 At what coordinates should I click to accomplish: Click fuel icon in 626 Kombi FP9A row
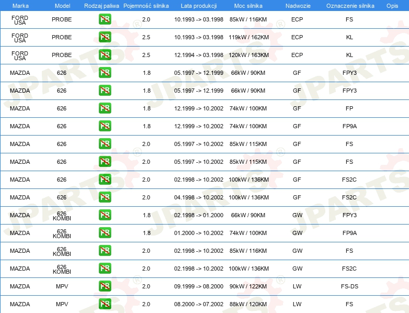pos(105,232)
